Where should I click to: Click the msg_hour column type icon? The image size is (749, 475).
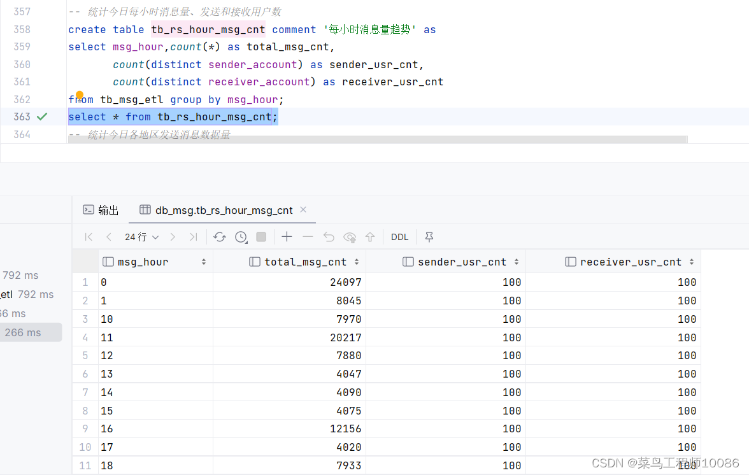coord(108,262)
